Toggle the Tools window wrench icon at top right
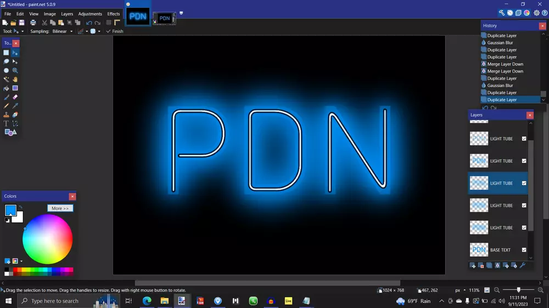 click(x=502, y=13)
